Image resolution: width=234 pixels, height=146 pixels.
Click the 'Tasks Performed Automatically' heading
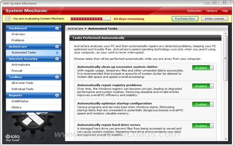click(98, 38)
